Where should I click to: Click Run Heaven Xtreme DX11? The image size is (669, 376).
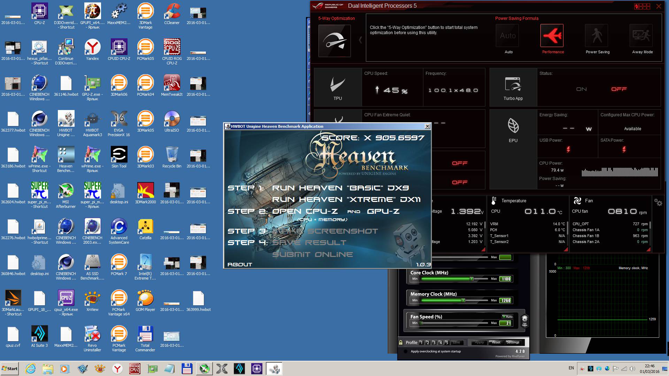pos(346,199)
